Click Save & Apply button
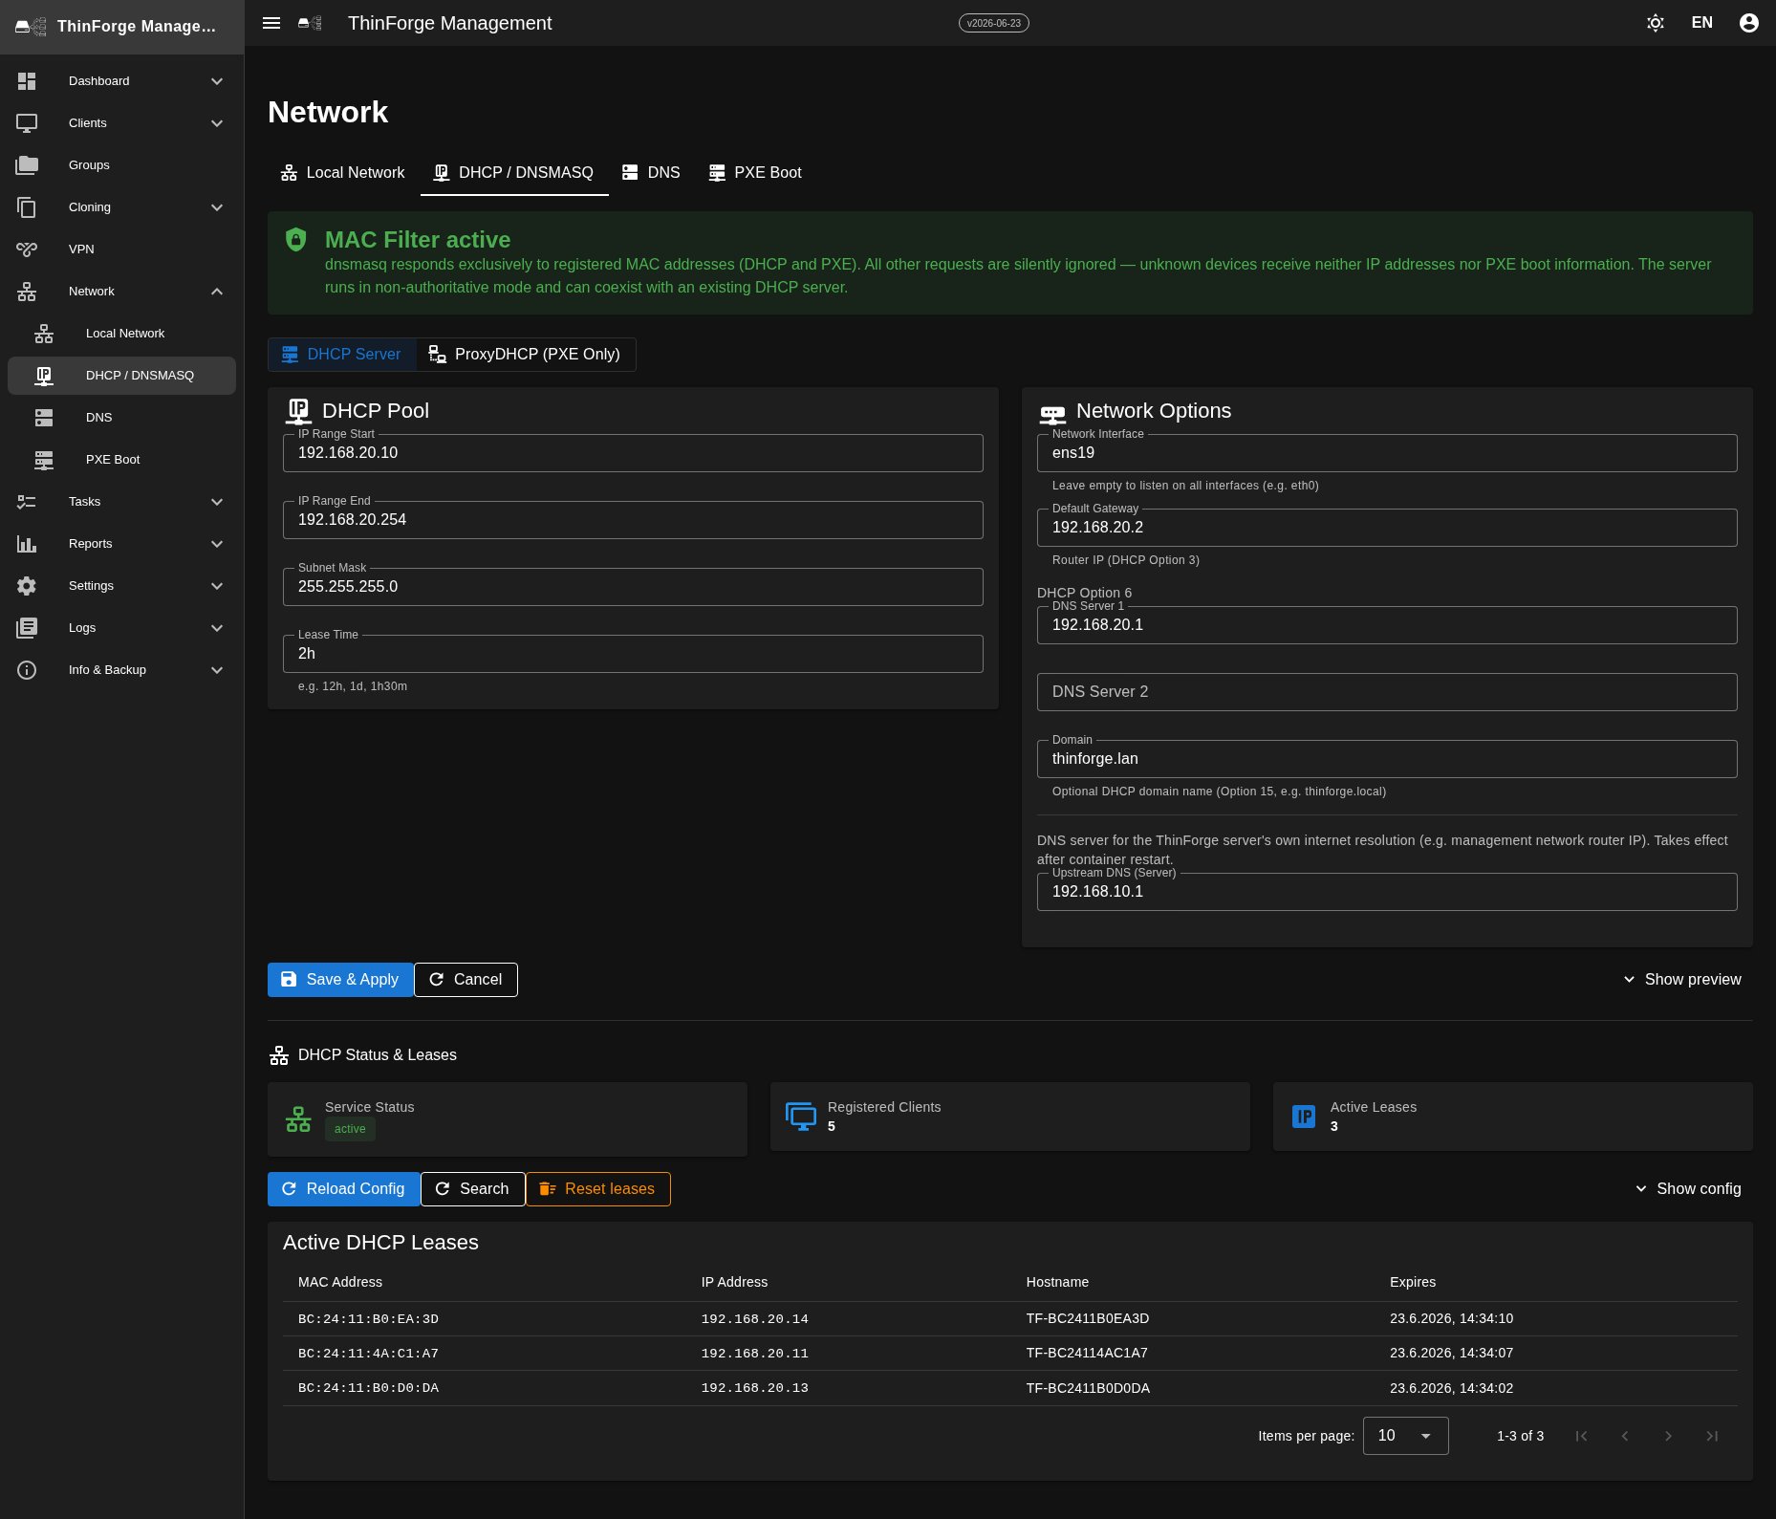This screenshot has width=1776, height=1519. [340, 980]
